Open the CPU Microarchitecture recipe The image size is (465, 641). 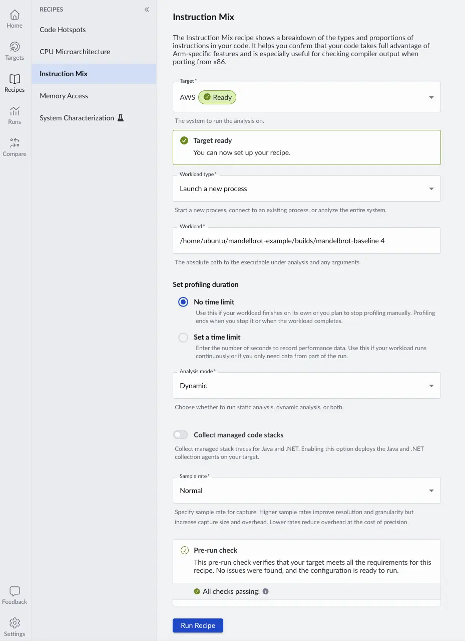75,52
